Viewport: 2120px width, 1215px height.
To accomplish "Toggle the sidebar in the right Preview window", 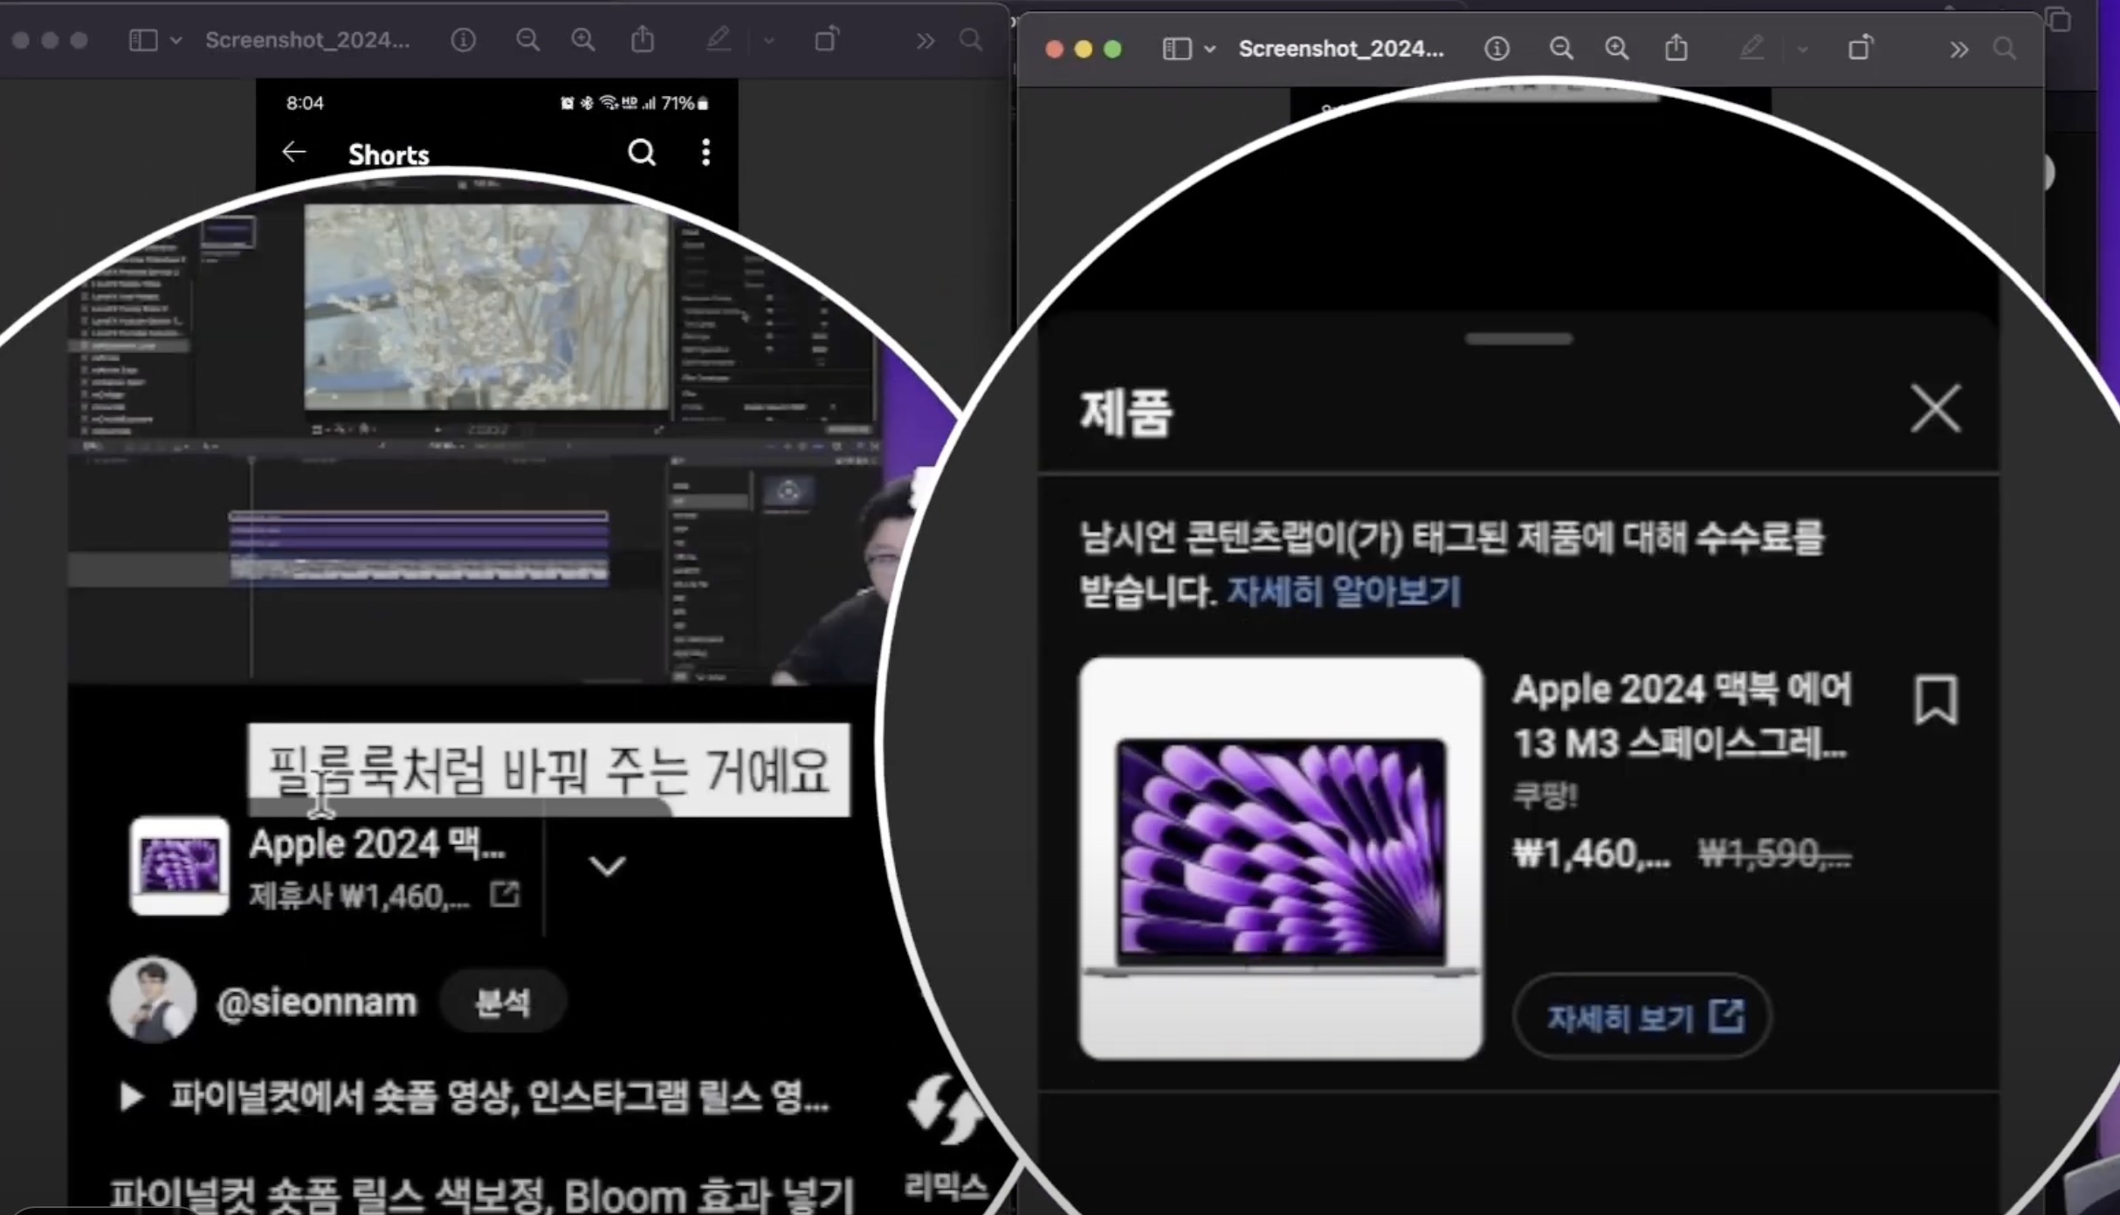I will pos(1177,49).
